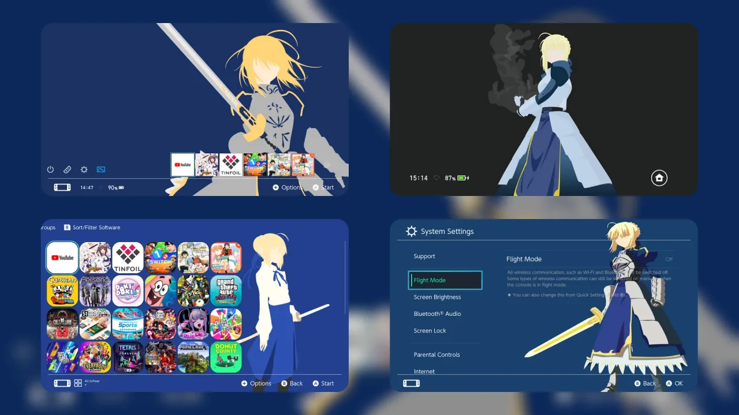
Task: Open YouTube from the software grid
Action: (x=62, y=257)
